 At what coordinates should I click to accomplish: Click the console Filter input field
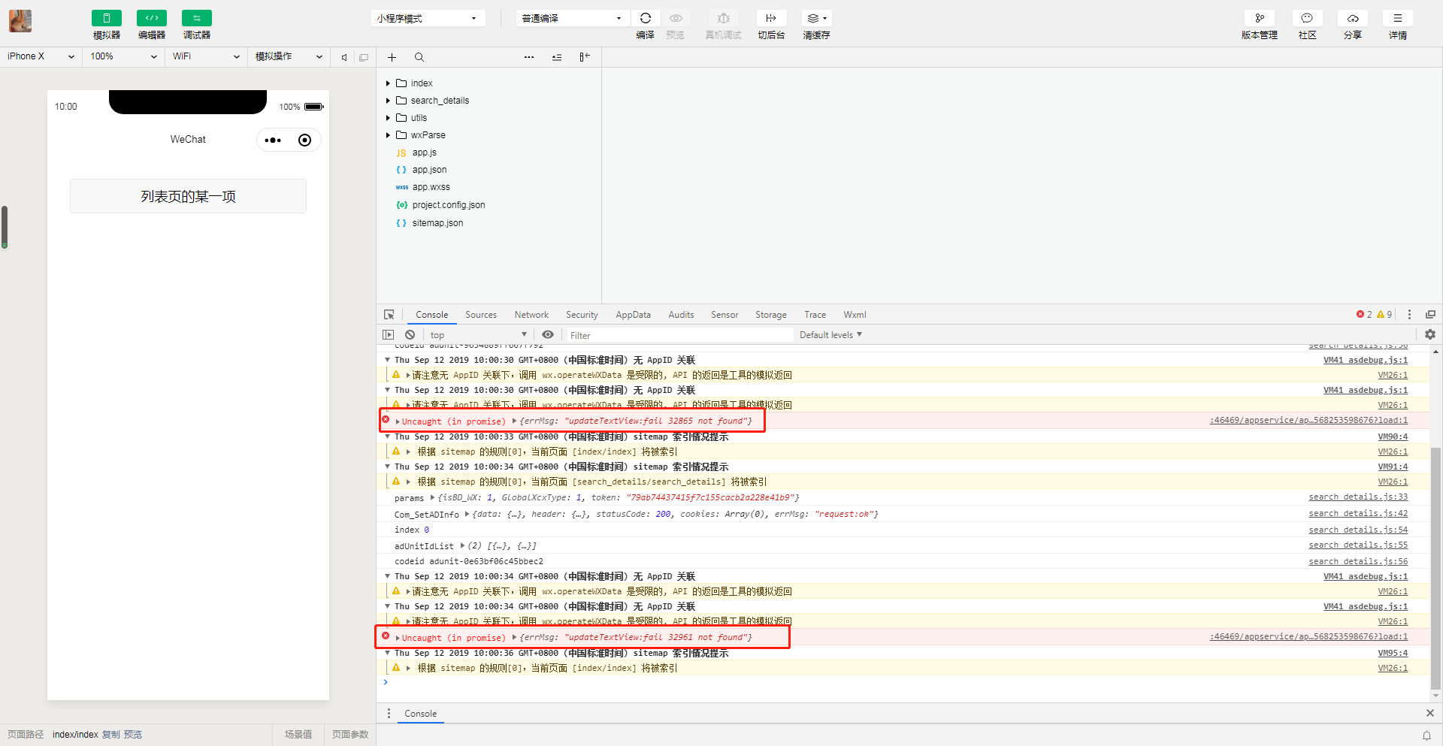(679, 335)
